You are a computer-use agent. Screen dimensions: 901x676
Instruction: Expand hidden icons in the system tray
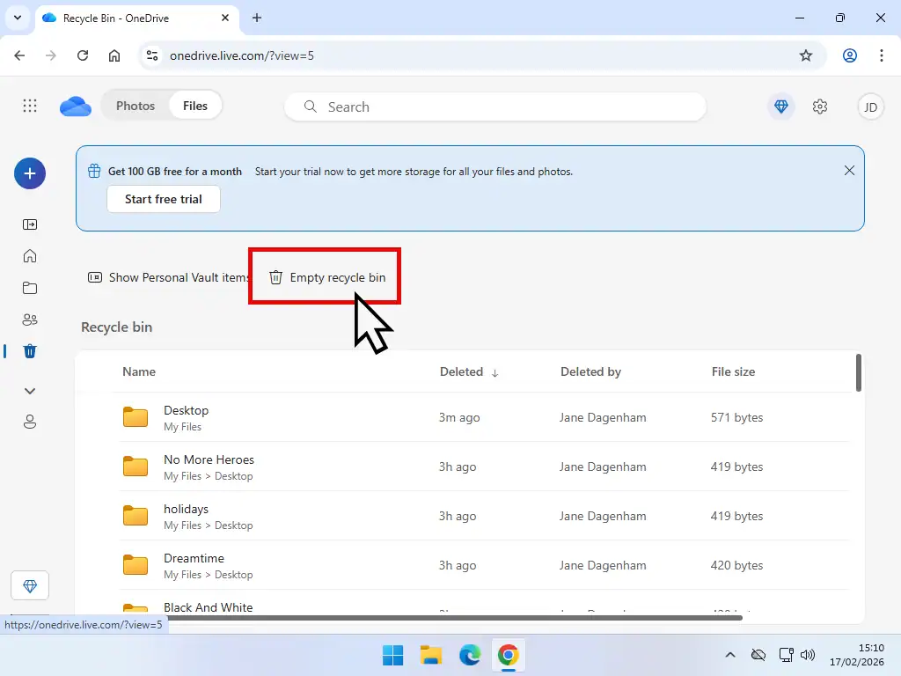[729, 655]
